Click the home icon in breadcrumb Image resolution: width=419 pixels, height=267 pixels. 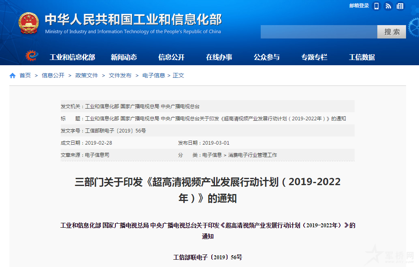click(13, 76)
